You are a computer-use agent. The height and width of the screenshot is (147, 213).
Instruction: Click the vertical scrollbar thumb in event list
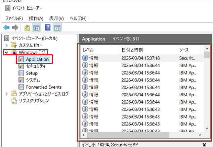pyautogui.click(x=207, y=55)
